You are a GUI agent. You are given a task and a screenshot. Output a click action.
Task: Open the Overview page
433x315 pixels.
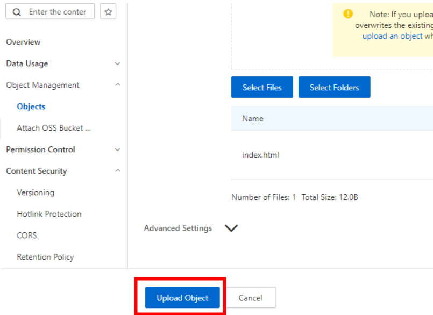23,42
